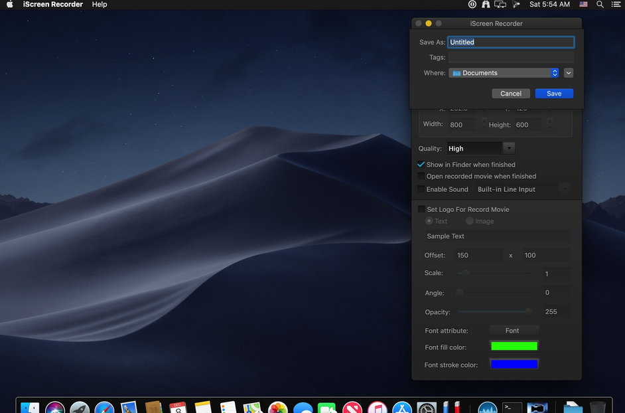Viewport: 625px width, 413px height.
Task: Click the 1Password menu bar icon
Action: coord(472,5)
